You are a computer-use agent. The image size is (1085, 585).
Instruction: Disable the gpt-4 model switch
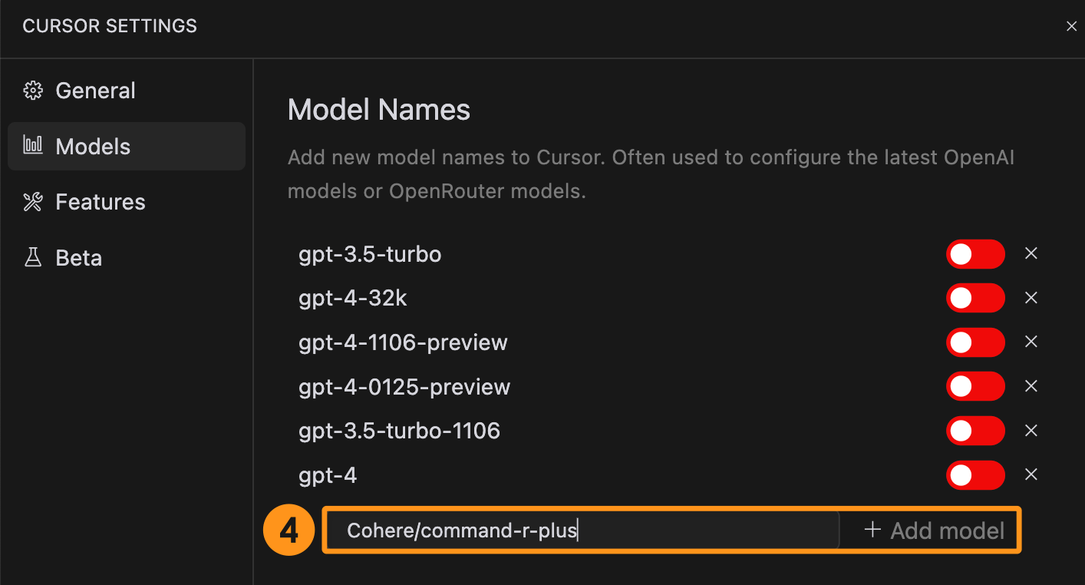pos(975,474)
